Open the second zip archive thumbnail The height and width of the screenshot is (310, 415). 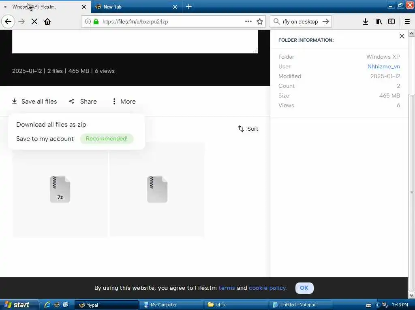[157, 189]
